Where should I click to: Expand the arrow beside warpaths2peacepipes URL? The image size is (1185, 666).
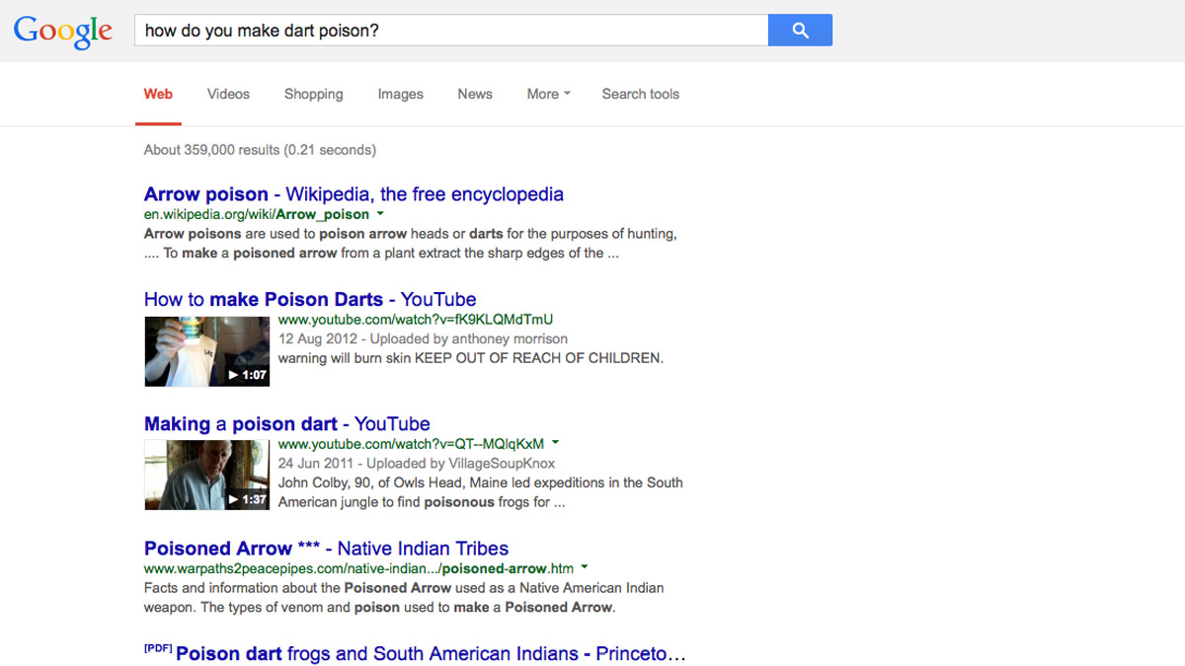click(585, 567)
